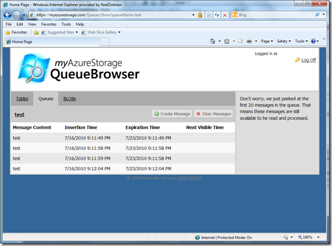Click the Clear Messages button

click(213, 114)
